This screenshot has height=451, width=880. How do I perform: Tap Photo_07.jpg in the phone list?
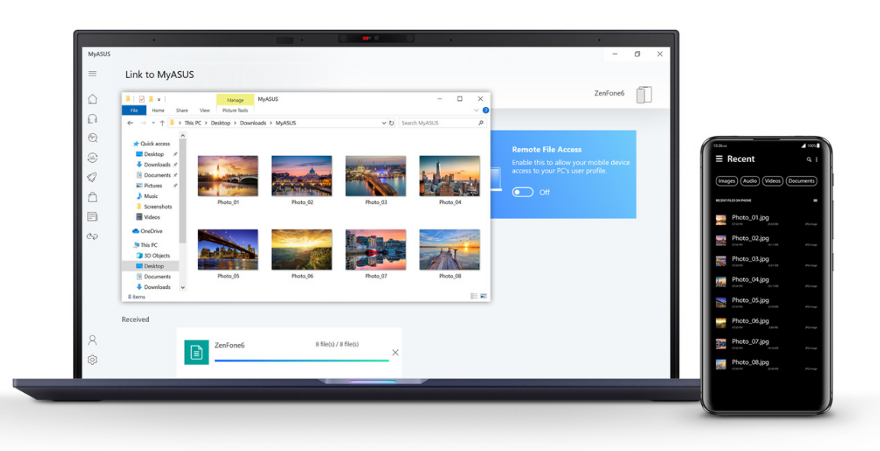pos(766,344)
